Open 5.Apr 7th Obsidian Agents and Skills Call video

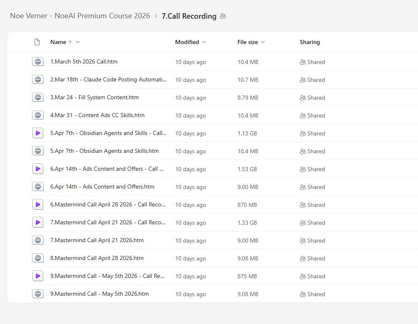click(109, 133)
